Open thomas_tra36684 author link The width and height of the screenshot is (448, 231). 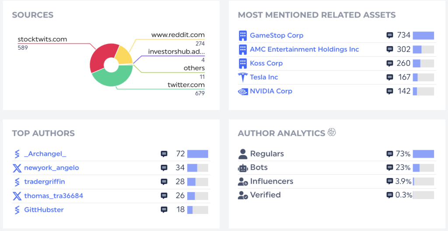(x=53, y=196)
